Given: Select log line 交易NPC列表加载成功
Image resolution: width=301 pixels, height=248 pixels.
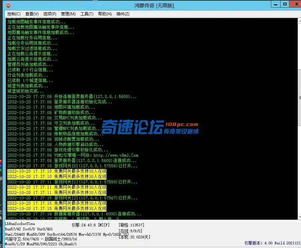Looking at the screenshot, I should click(55, 118).
